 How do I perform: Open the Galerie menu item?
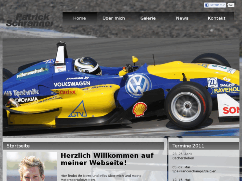(148, 18)
